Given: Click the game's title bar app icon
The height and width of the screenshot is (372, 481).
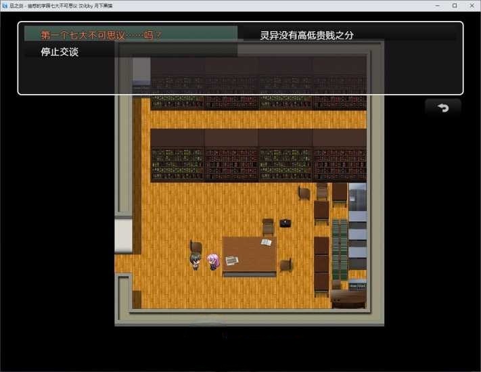Looking at the screenshot, I should (x=5, y=5).
